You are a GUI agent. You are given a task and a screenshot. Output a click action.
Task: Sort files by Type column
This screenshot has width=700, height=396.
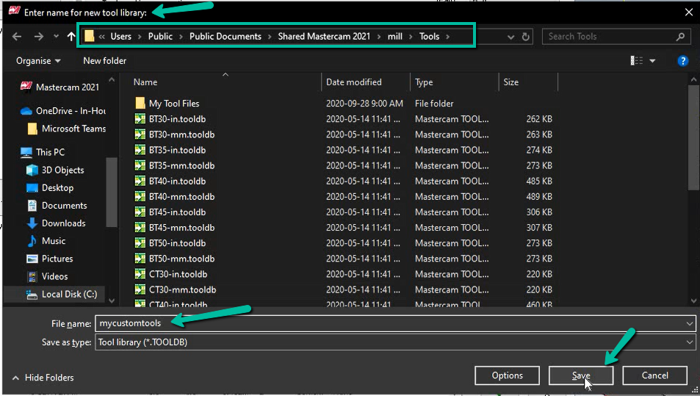(x=424, y=82)
